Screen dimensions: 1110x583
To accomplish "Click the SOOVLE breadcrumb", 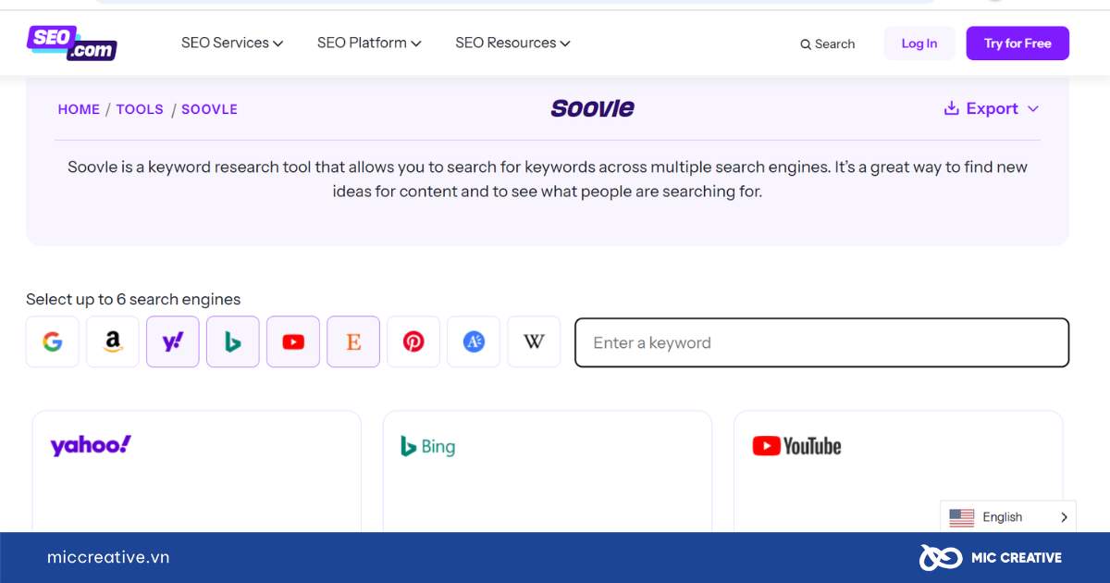I will [209, 109].
